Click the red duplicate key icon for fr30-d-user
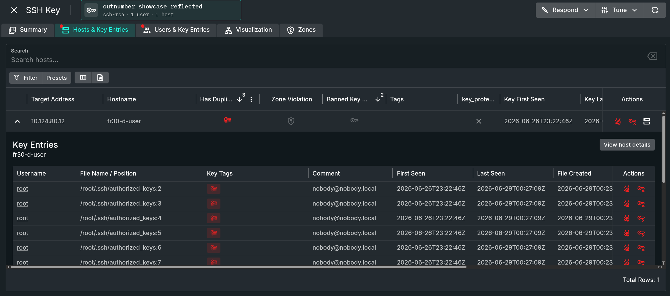 click(x=228, y=120)
